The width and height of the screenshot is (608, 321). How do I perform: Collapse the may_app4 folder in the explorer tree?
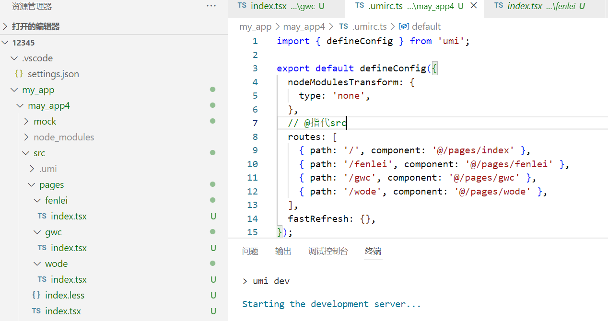pos(20,105)
